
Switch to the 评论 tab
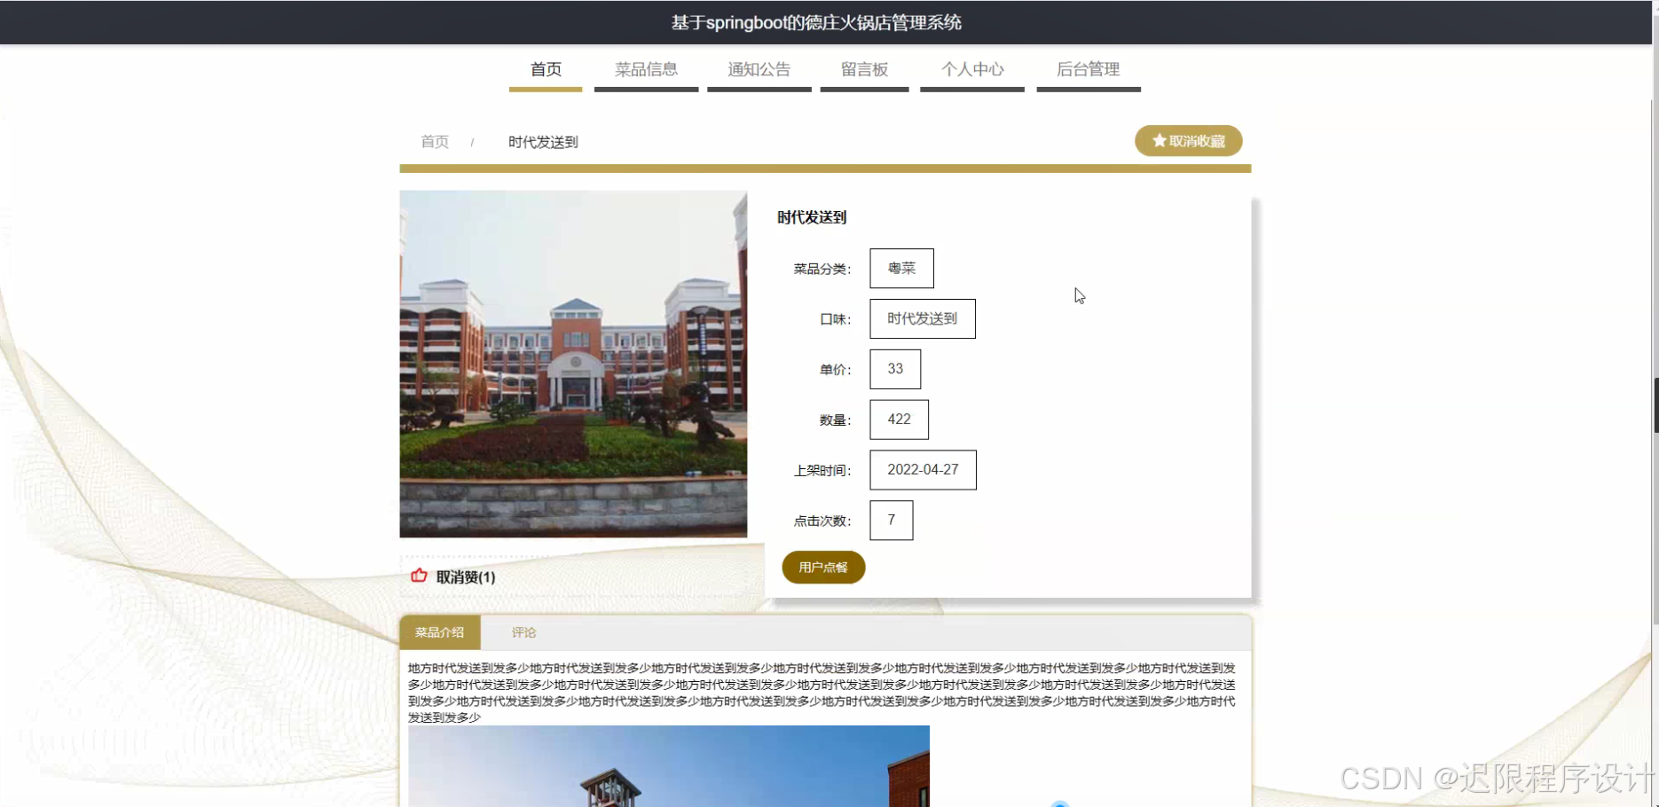pyautogui.click(x=523, y=632)
